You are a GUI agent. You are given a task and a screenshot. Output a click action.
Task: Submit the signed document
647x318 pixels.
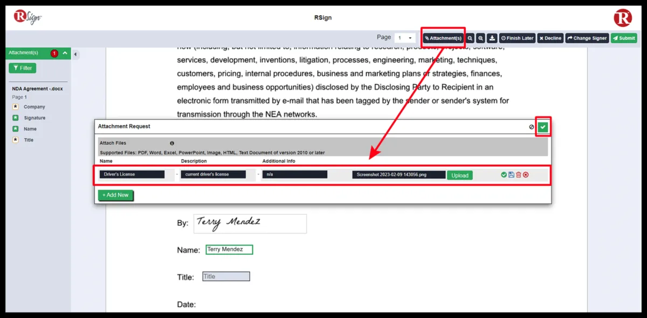click(x=624, y=38)
